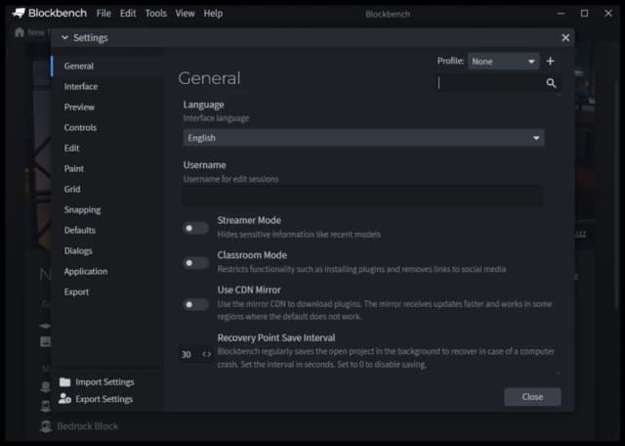Click the search magnifier icon
This screenshot has height=446, width=625.
[x=551, y=83]
